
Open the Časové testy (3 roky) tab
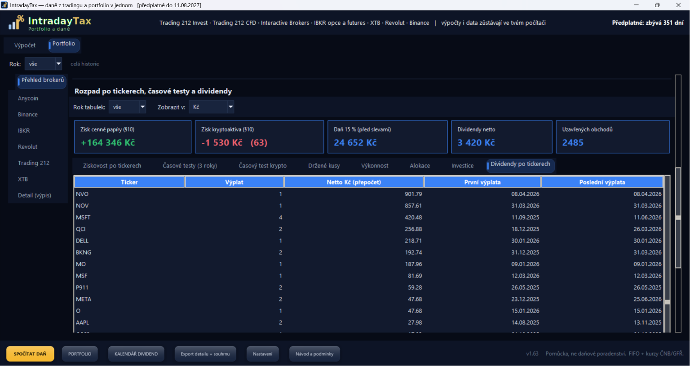coord(190,166)
